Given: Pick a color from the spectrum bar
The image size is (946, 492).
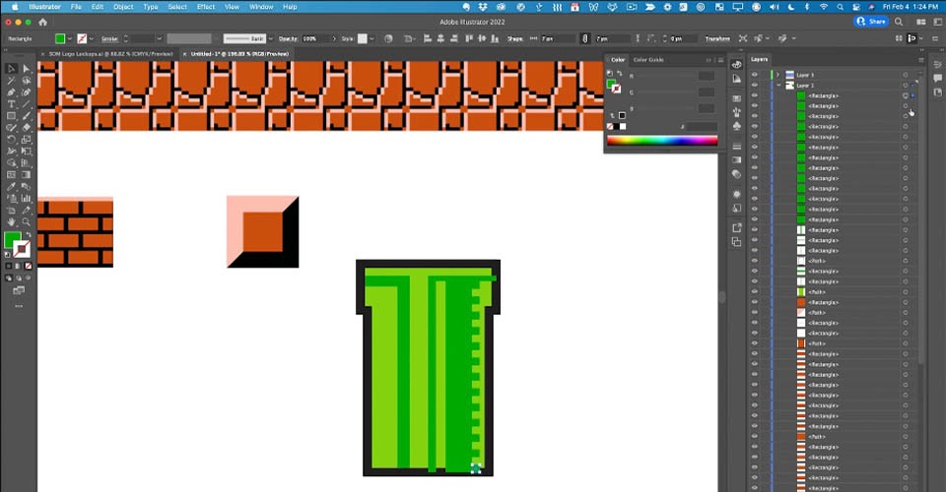Looking at the screenshot, I should pyautogui.click(x=662, y=141).
